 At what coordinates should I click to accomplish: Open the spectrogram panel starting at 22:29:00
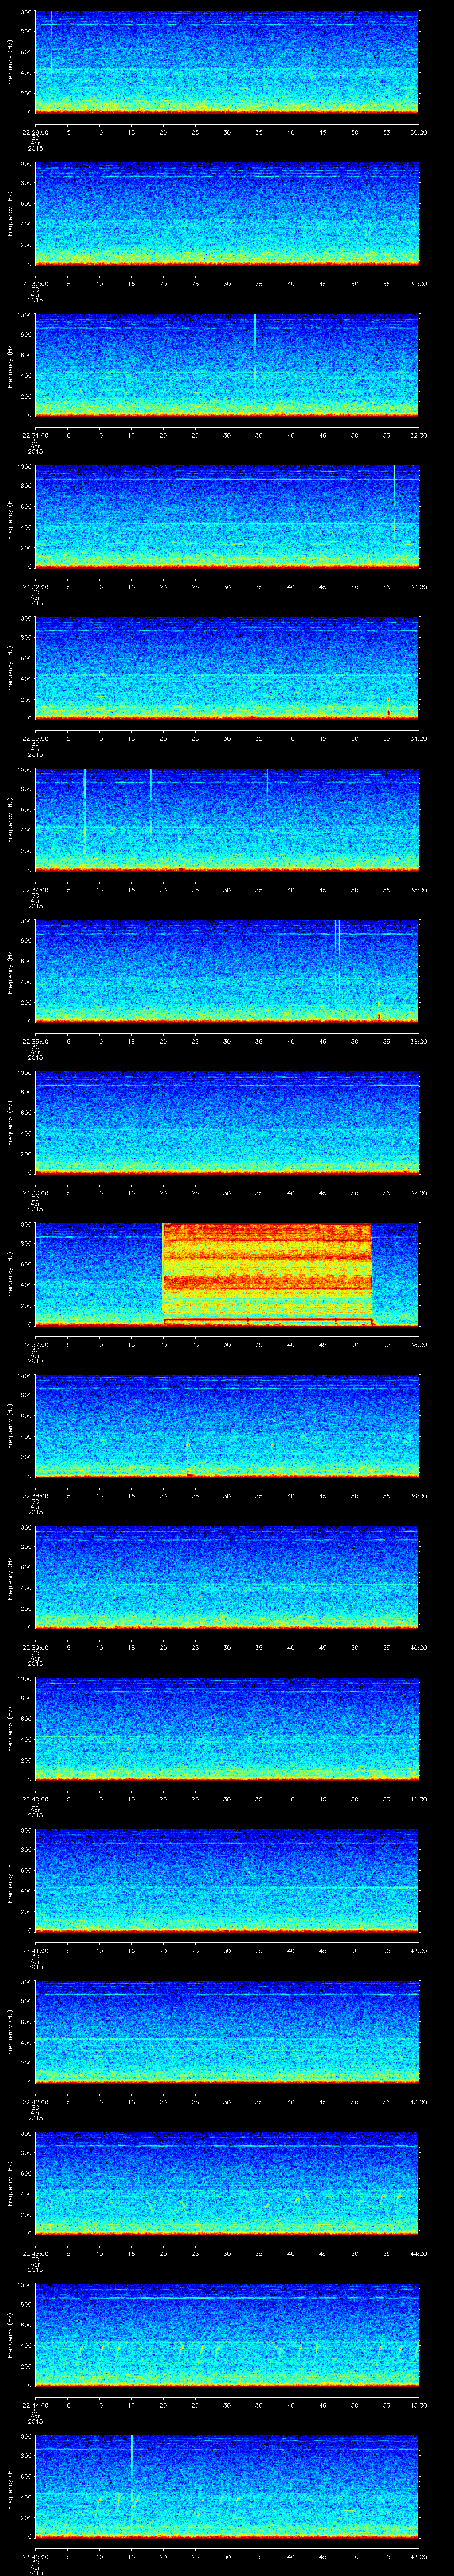(227, 62)
